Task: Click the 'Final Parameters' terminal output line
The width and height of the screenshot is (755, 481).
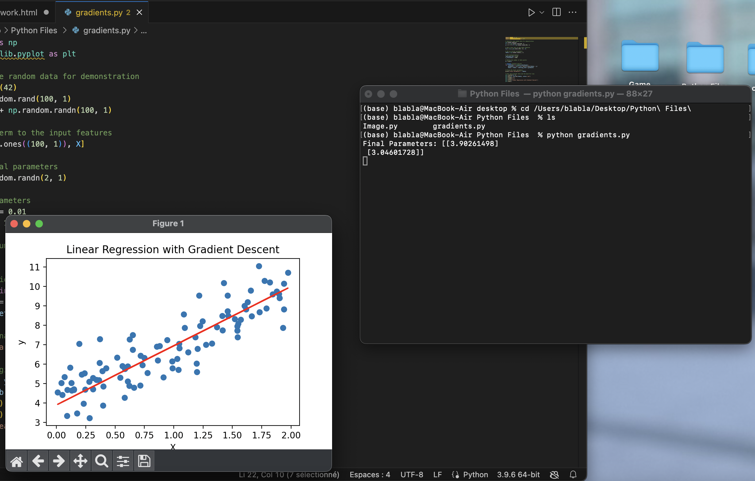Action: click(430, 144)
